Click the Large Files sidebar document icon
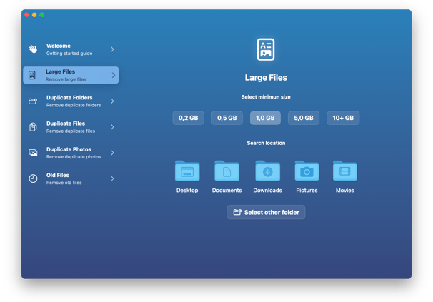Screen dimensions: 433x302 point(32,75)
